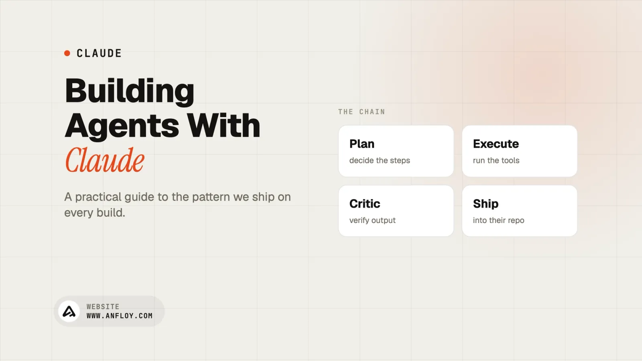This screenshot has height=361, width=642.
Task: Click the Anfloy logo icon
Action: click(x=69, y=311)
